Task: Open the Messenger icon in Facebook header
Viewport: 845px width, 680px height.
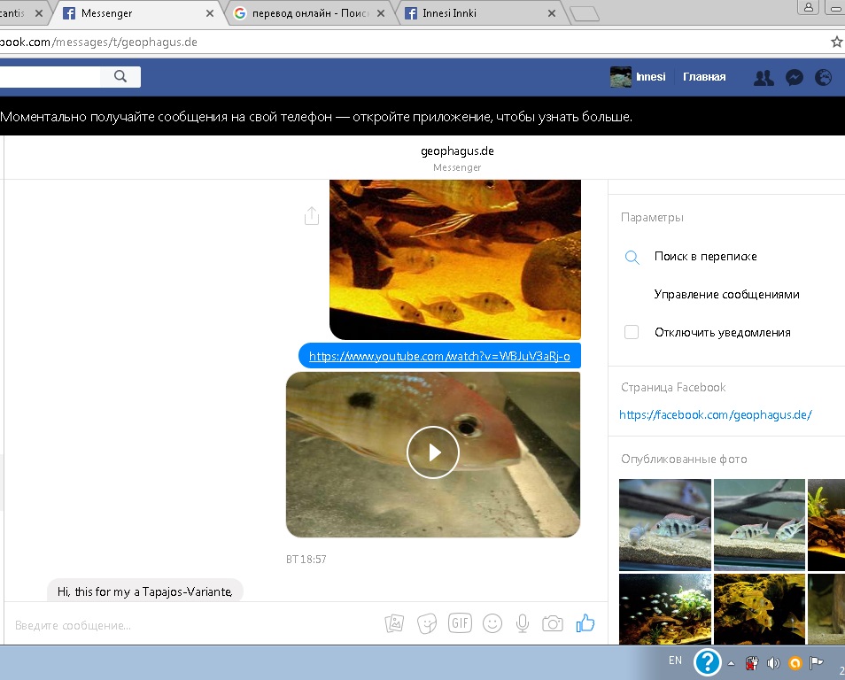Action: point(795,78)
